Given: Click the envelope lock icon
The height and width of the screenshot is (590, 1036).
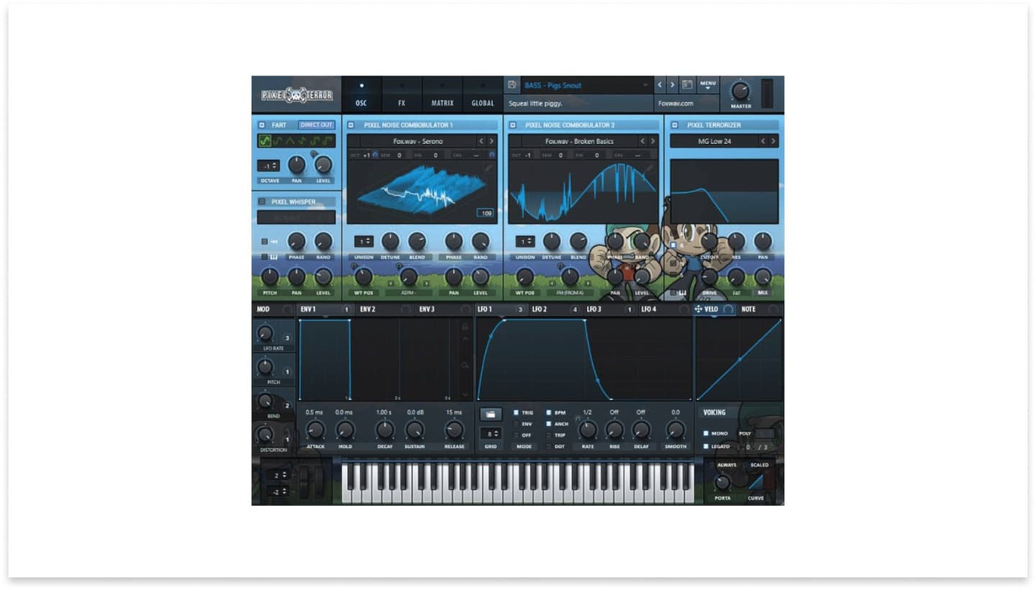Looking at the screenshot, I should [465, 327].
